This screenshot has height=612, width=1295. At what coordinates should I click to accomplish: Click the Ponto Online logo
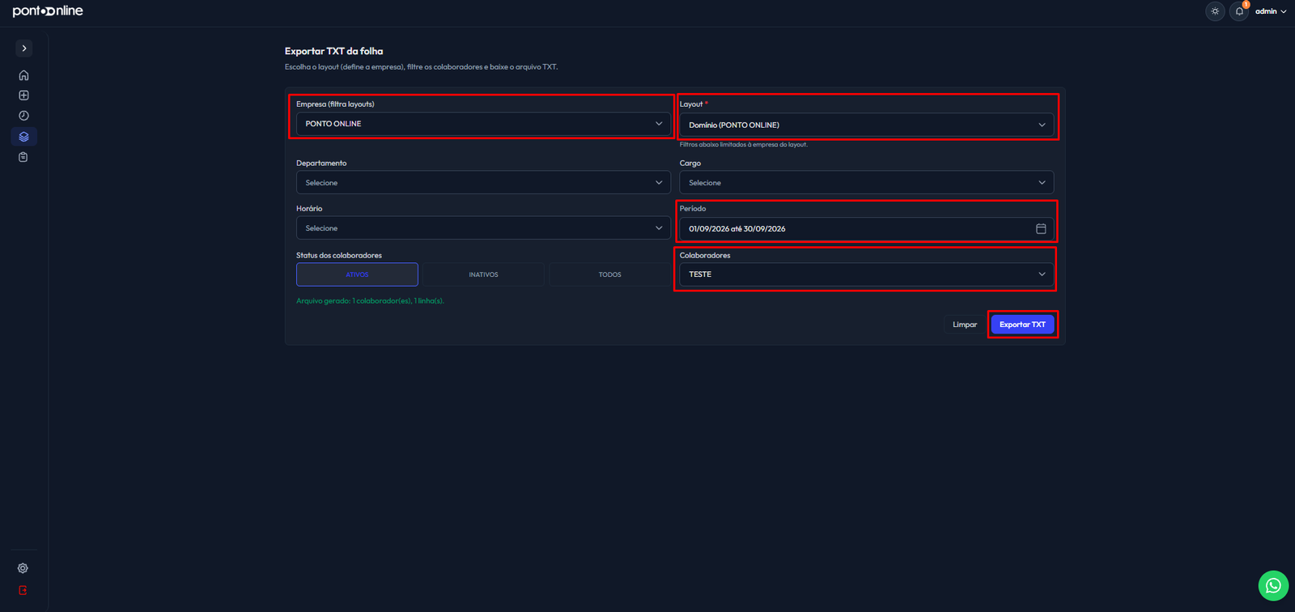point(48,11)
